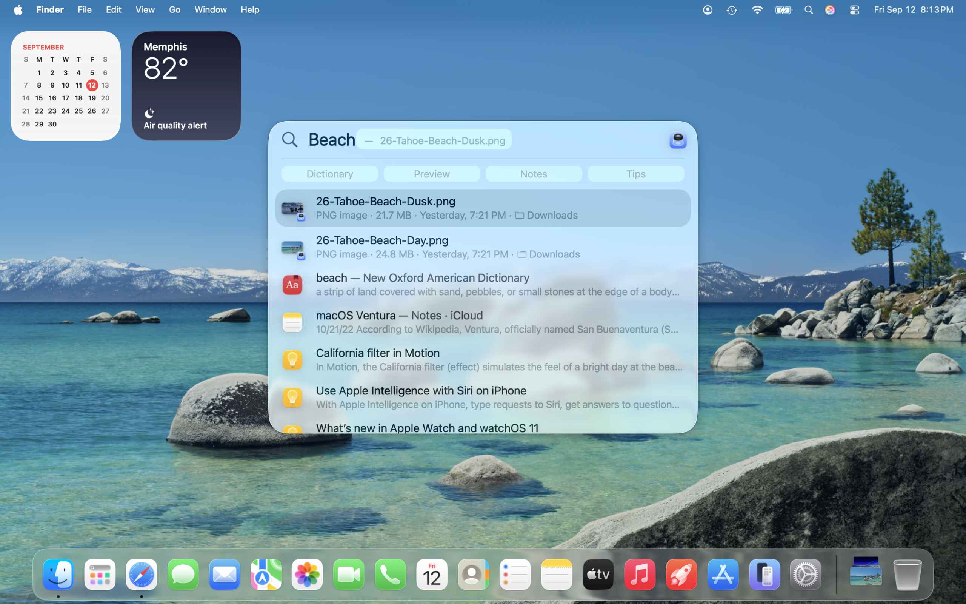Open Control Center toggles in menu bar
Viewport: 966px width, 604px height.
tap(854, 10)
